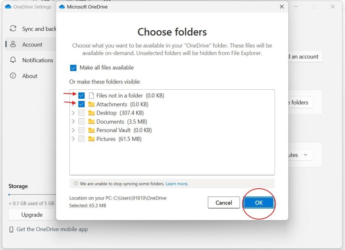This screenshot has height=250, width=345.
Task: Click the Desktop folder icon
Action: click(x=91, y=113)
